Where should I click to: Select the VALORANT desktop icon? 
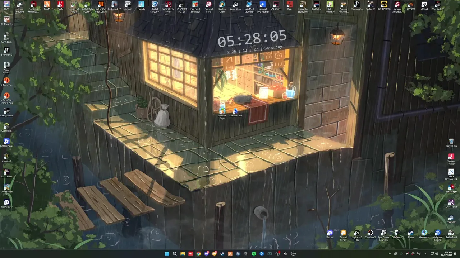[276, 6]
